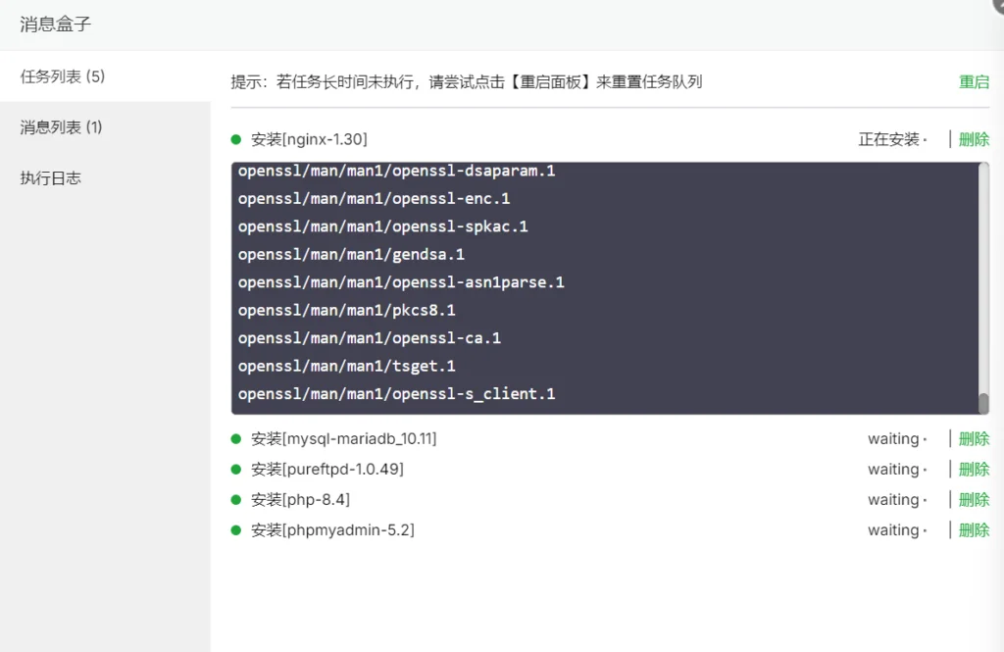
Task: Click the 正在安装 status text
Action: coord(888,139)
